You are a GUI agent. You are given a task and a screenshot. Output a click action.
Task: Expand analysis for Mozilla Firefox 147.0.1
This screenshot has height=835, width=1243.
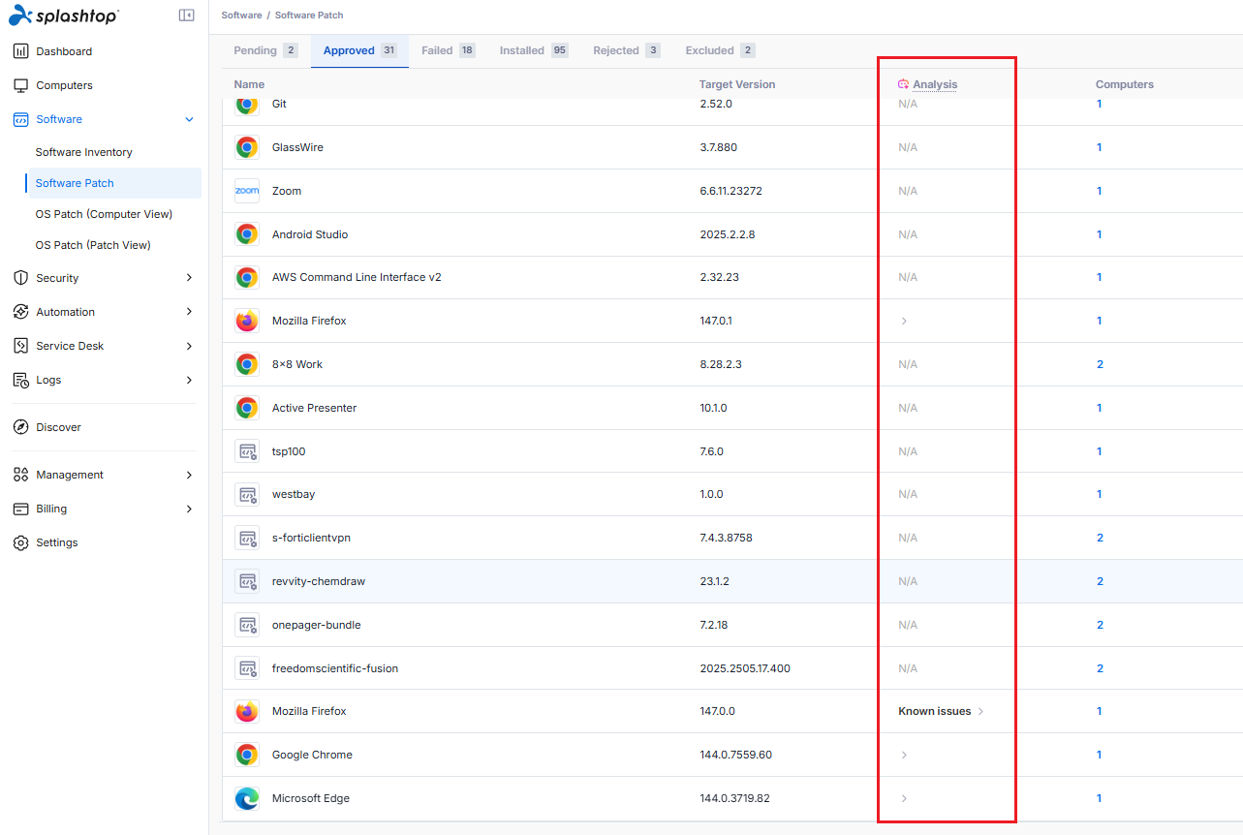(904, 321)
